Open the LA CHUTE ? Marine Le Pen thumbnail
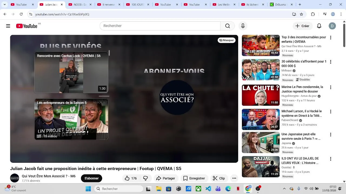The height and width of the screenshot is (194, 346). tap(261, 95)
